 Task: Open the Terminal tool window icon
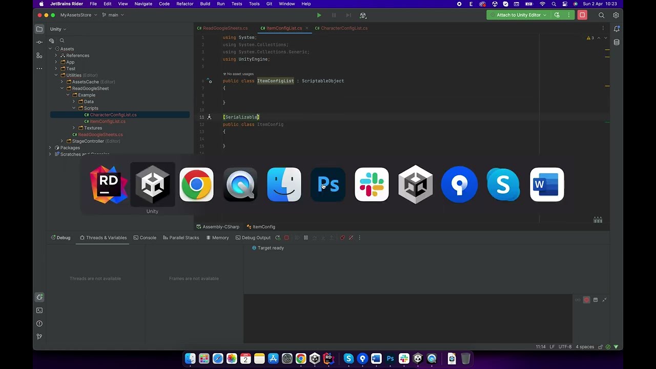click(39, 311)
